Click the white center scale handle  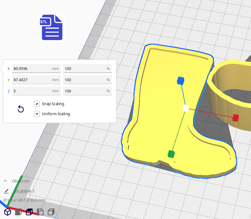click(x=186, y=108)
